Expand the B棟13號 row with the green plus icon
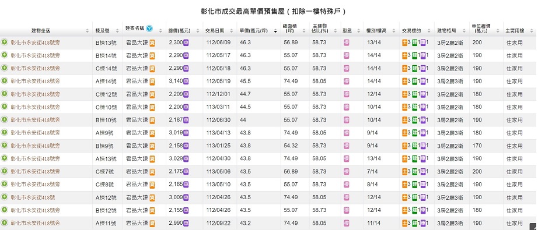538x230 pixels. point(4,42)
